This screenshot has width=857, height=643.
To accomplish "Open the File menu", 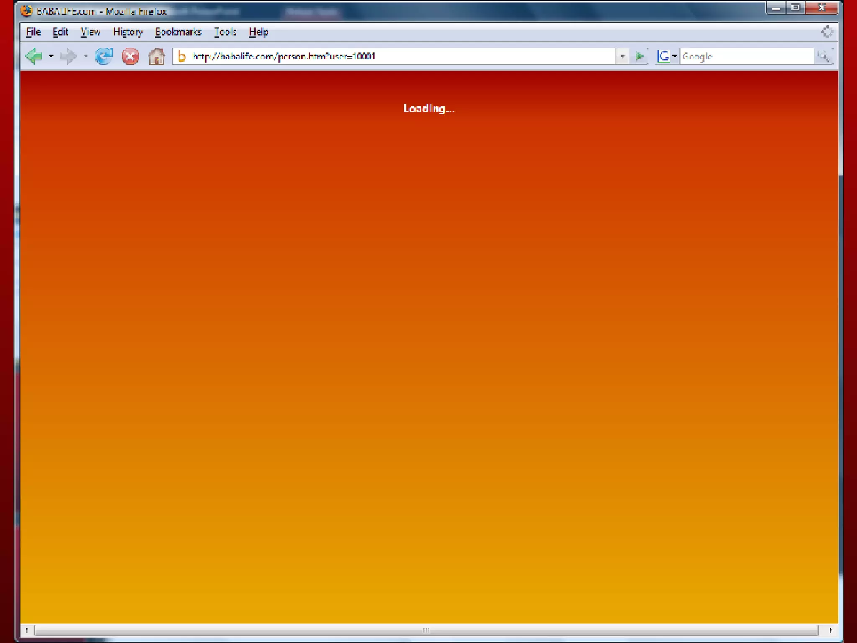I will 33,32.
